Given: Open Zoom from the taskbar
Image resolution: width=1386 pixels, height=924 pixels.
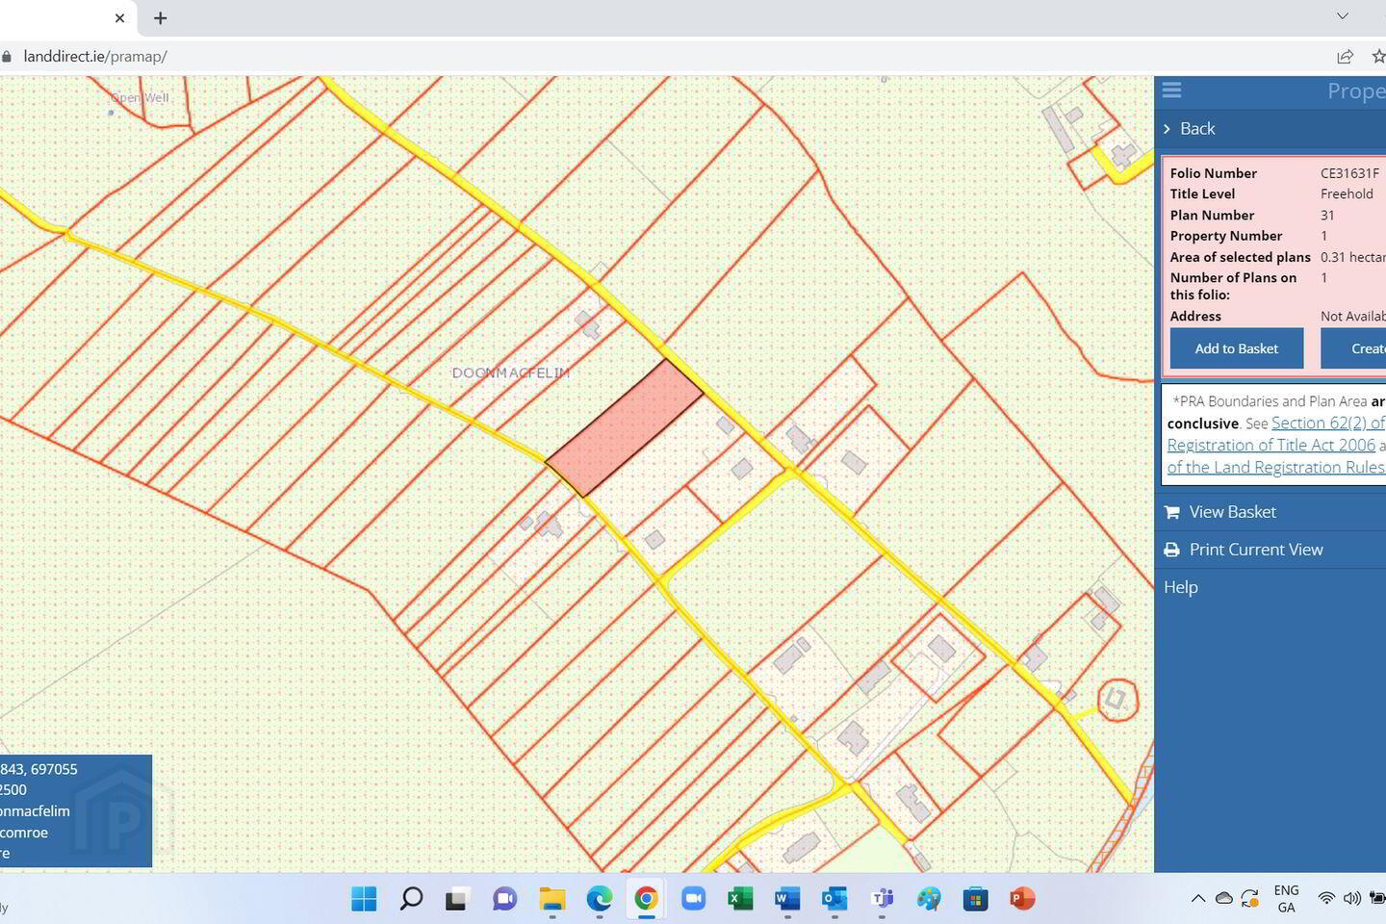Looking at the screenshot, I should (694, 899).
